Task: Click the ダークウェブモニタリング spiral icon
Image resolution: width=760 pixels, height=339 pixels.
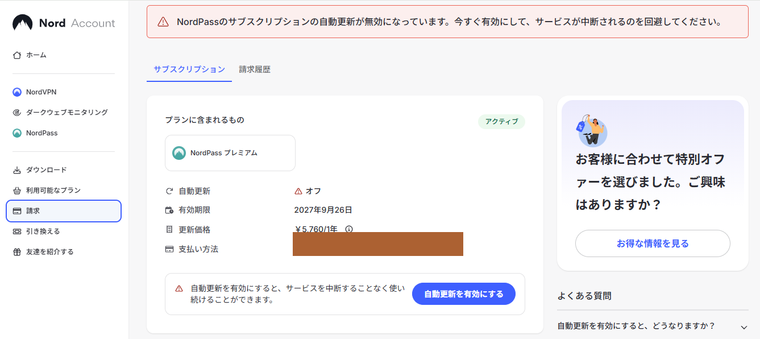Action: click(16, 113)
